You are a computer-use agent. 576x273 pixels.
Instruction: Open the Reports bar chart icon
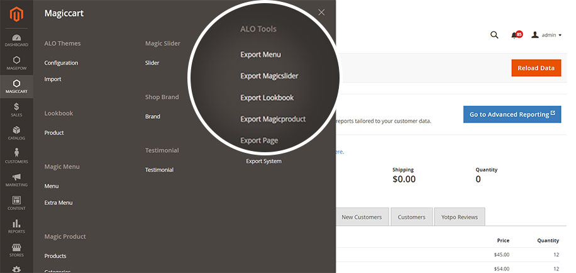pyautogui.click(x=16, y=226)
